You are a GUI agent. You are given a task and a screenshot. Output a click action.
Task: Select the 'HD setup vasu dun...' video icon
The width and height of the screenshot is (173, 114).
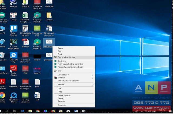(x=25, y=97)
